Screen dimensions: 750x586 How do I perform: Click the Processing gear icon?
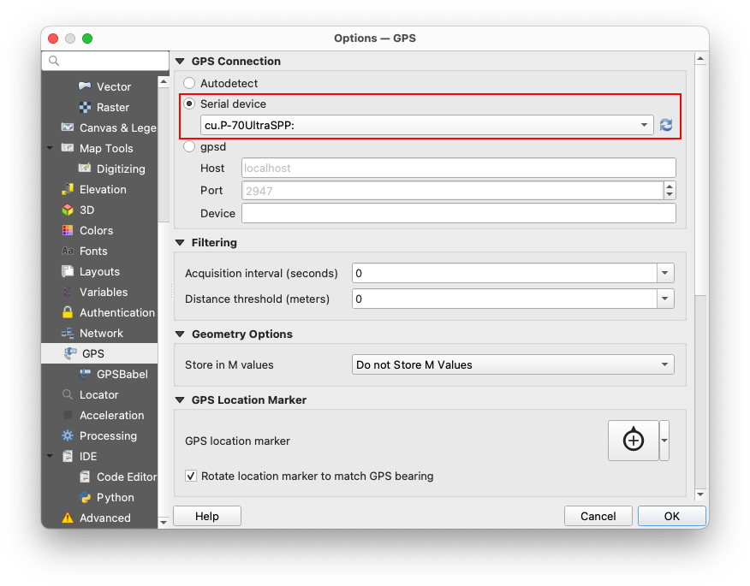[x=68, y=436]
